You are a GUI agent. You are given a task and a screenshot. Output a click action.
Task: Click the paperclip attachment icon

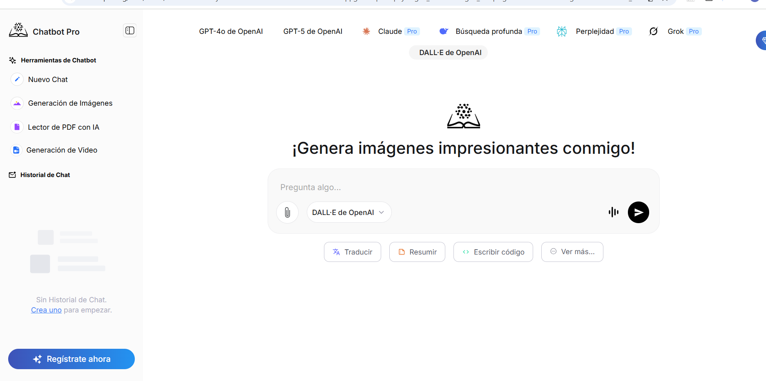tap(287, 212)
